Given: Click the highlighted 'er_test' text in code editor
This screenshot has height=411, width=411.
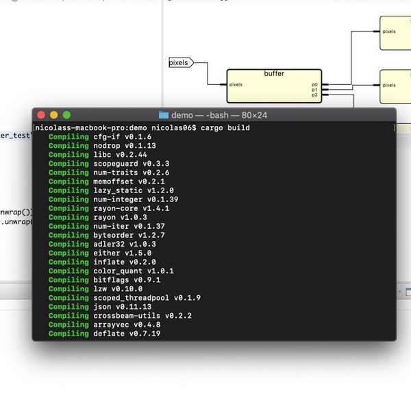Looking at the screenshot, I should click(15, 136).
